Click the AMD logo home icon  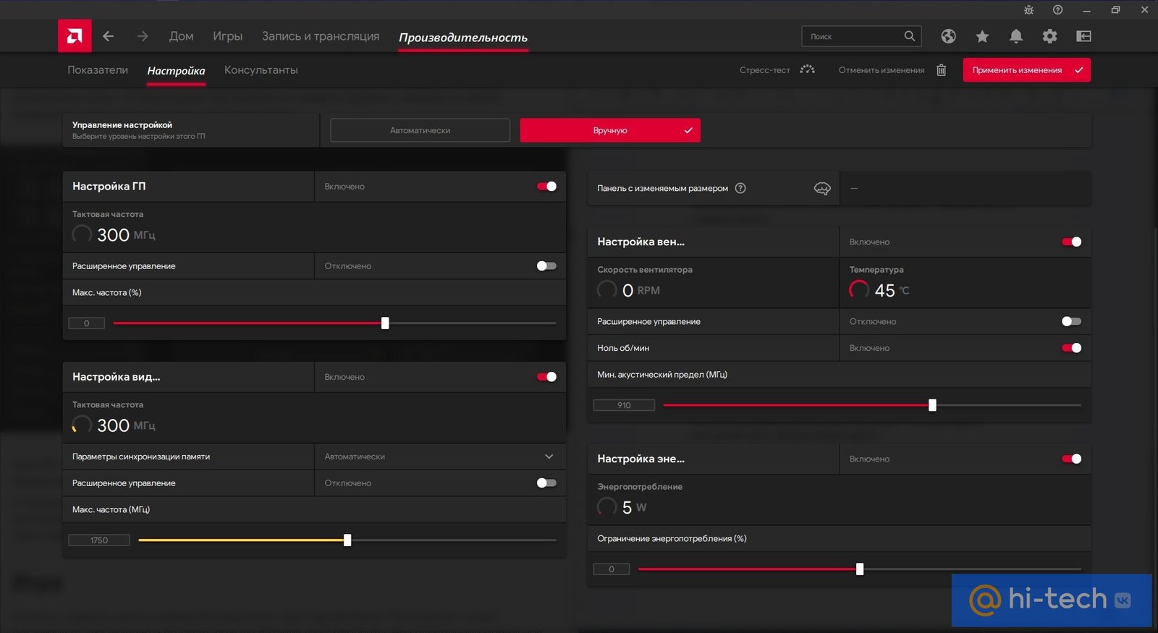point(75,35)
